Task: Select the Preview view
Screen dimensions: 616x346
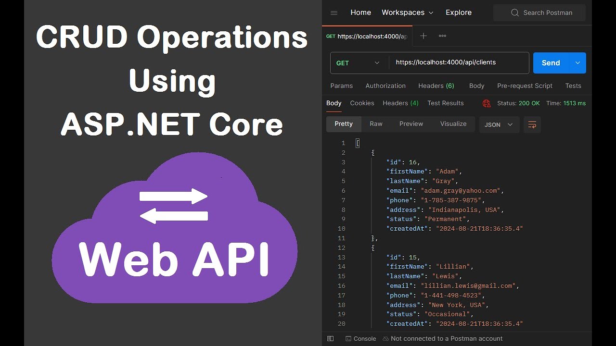Action: coord(411,124)
